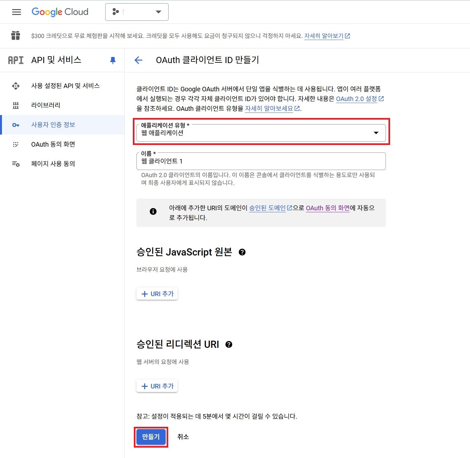The width and height of the screenshot is (470, 458).
Task: Open the project selector dropdown
Action: (x=137, y=12)
